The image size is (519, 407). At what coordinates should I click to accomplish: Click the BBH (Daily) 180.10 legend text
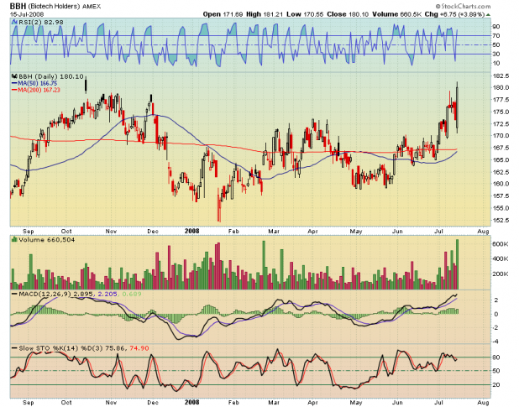coord(51,76)
